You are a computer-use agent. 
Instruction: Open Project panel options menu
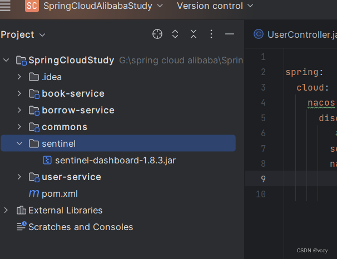click(211, 34)
